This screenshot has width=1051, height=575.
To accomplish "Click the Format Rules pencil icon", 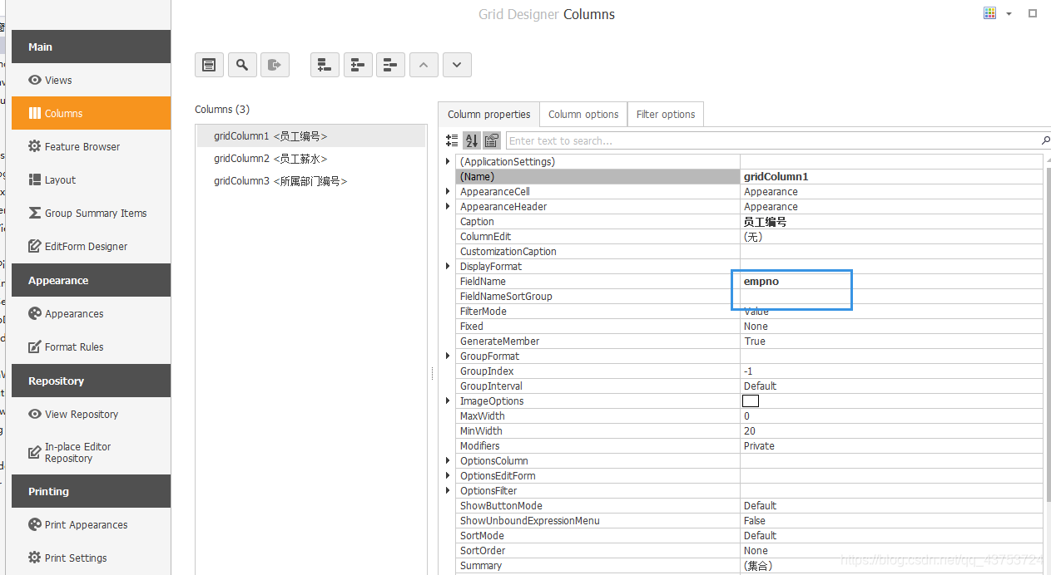I will (x=34, y=346).
